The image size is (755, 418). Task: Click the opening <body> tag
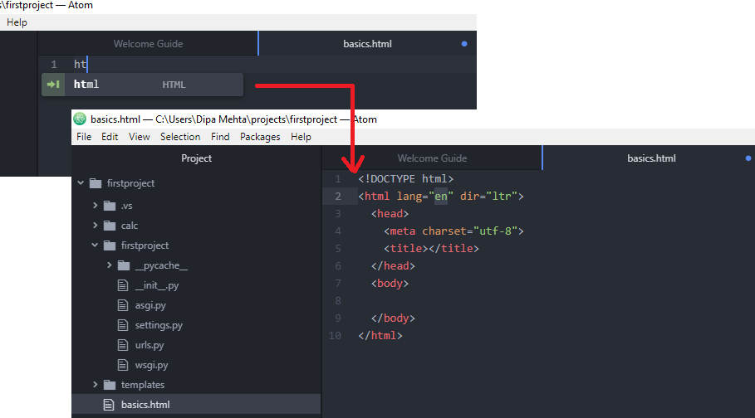tap(390, 284)
